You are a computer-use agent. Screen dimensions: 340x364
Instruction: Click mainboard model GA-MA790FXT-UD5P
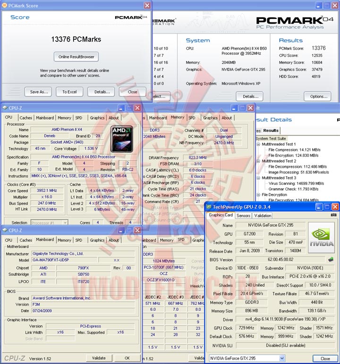65,260
